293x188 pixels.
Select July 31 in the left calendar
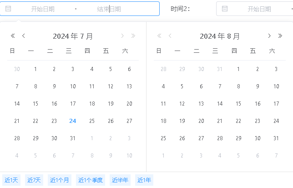point(73,138)
